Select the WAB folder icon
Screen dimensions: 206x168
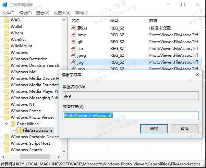pos(6,20)
